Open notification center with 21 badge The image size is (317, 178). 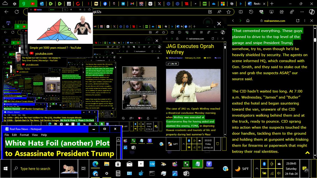tap(305, 169)
